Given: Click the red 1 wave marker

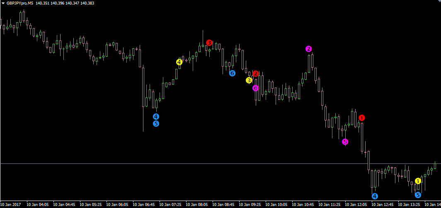Looking at the screenshot, I should pyautogui.click(x=361, y=118).
